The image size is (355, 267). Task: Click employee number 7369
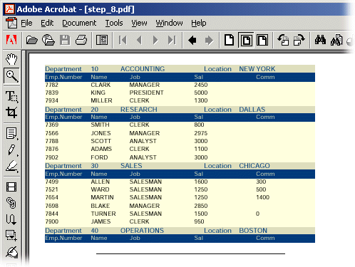pyautogui.click(x=51, y=125)
